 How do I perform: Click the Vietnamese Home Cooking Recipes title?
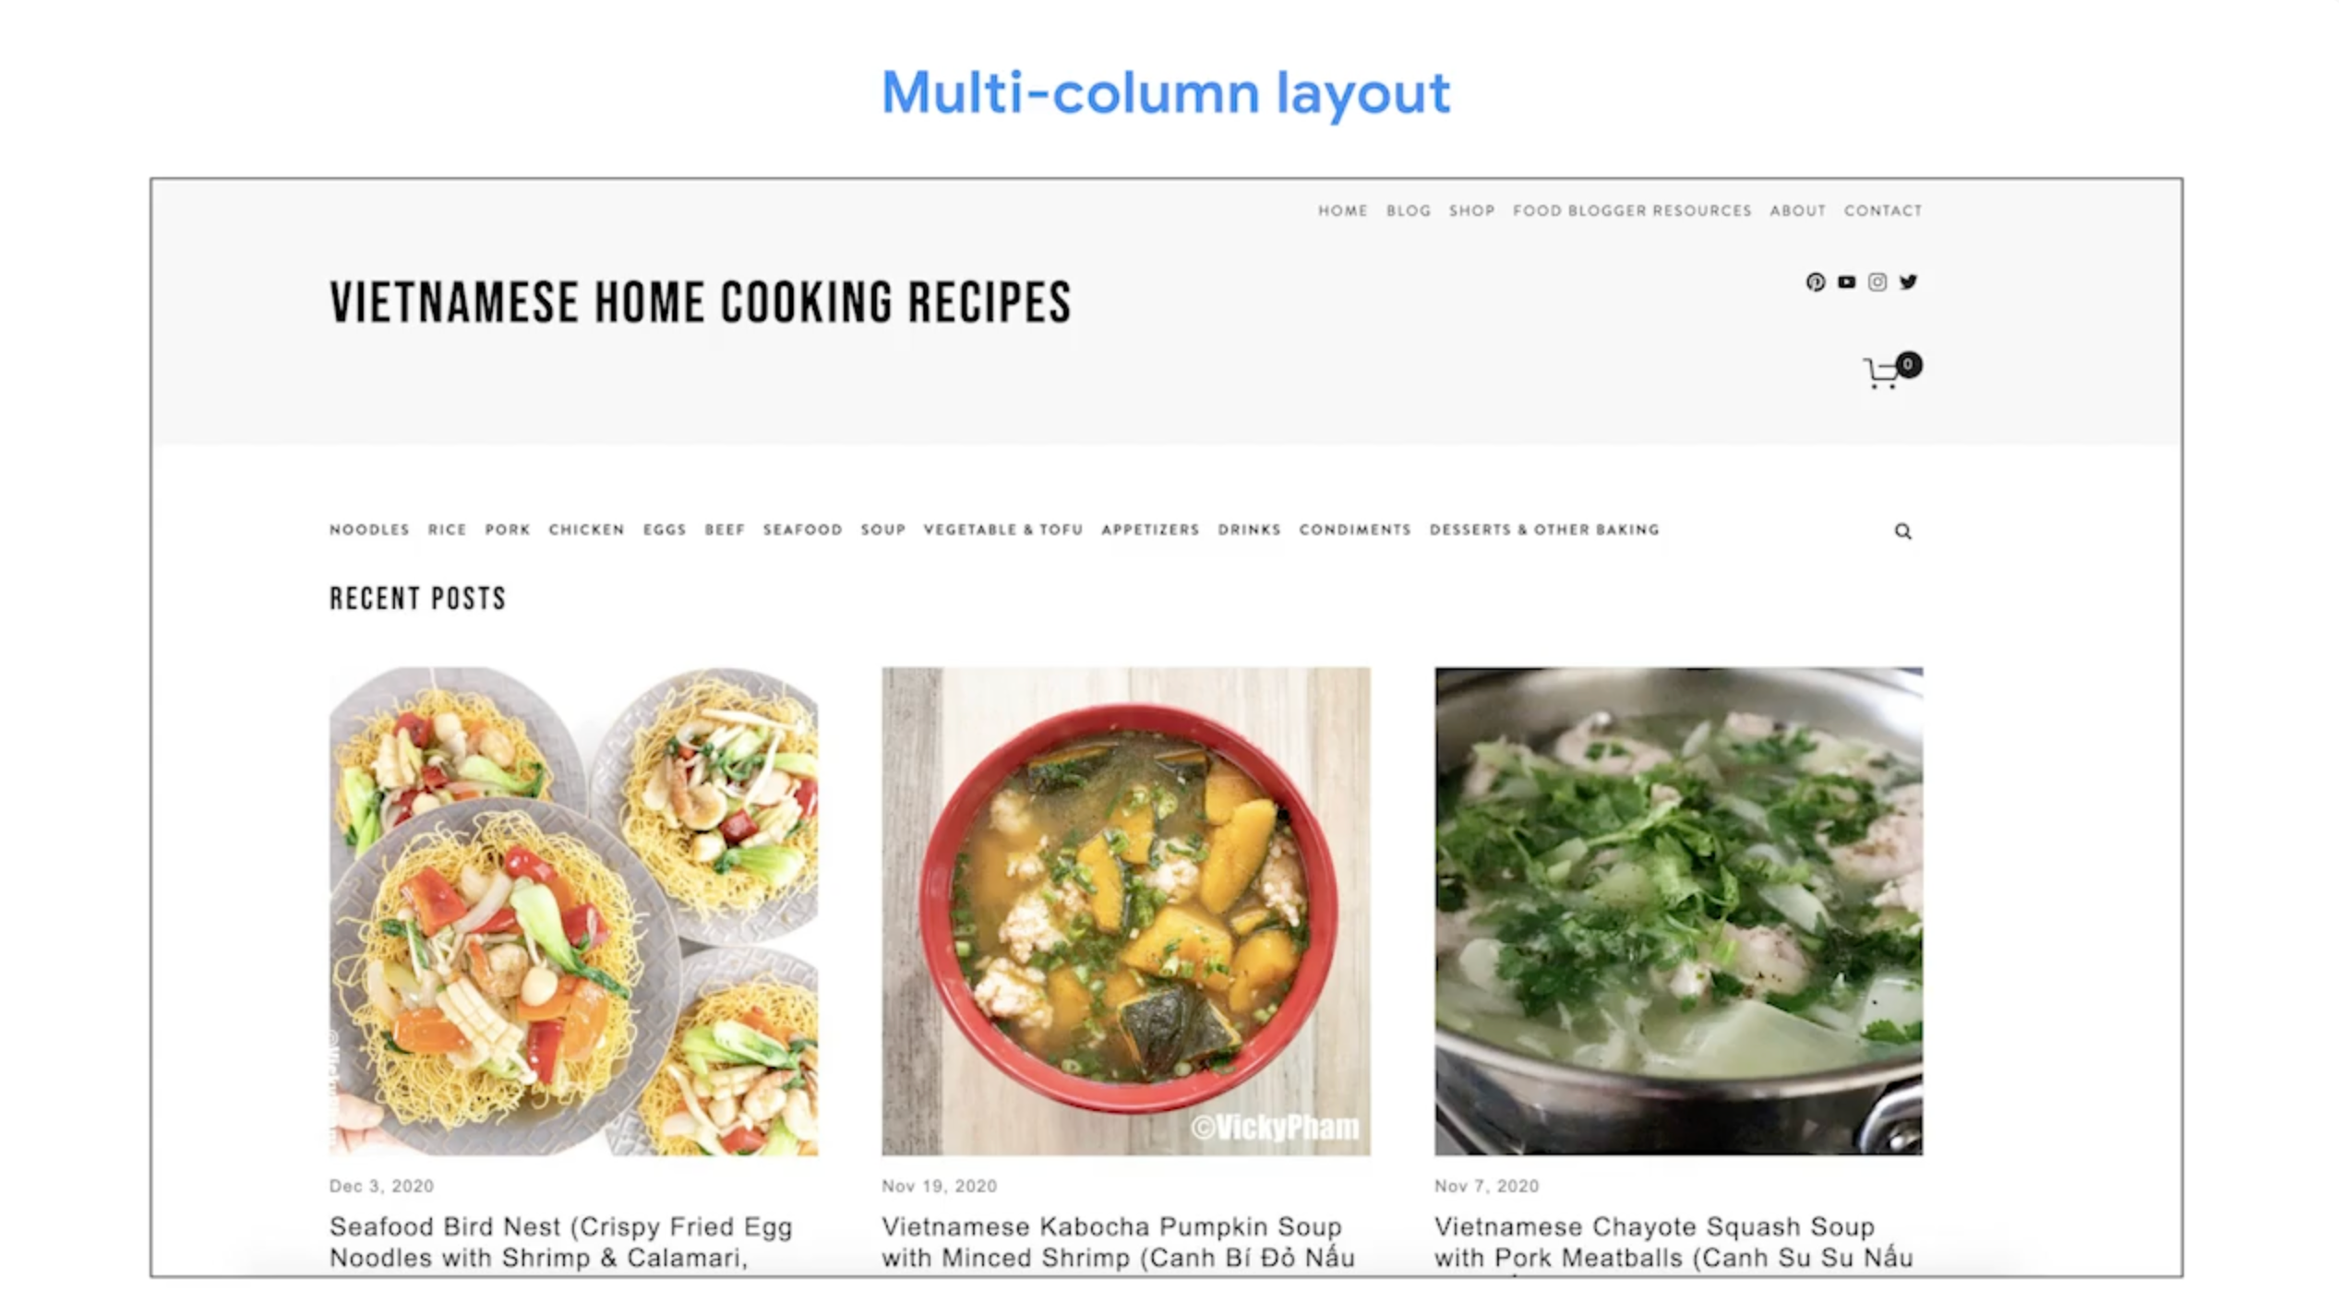point(701,303)
